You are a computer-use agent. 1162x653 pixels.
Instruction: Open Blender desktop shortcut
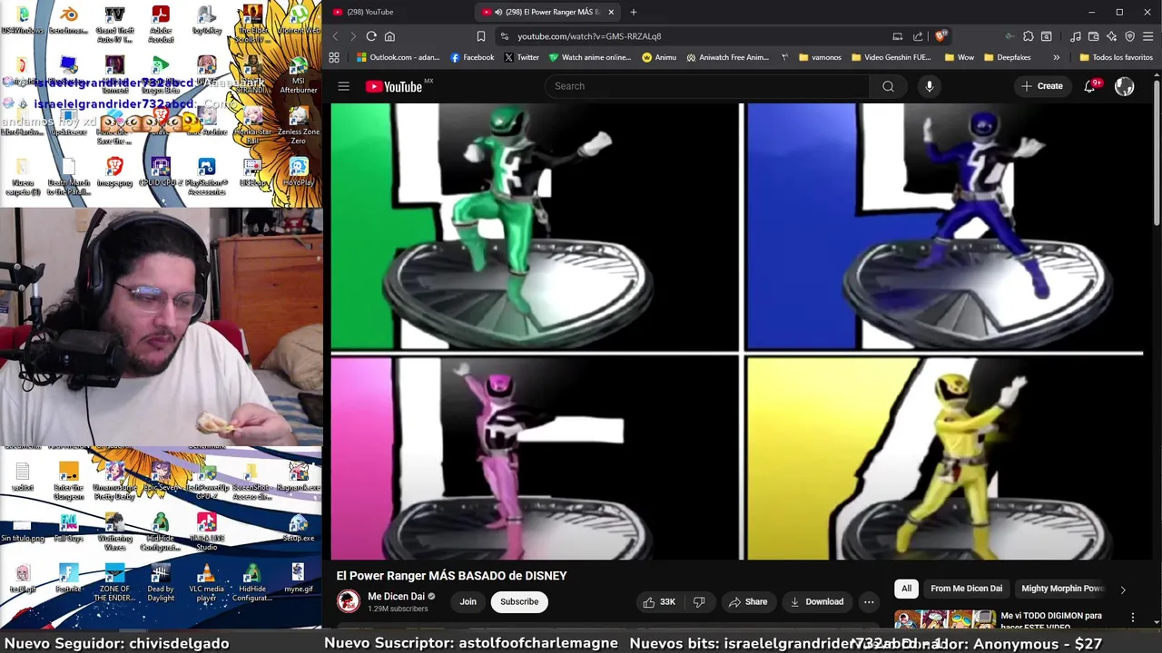tap(68, 20)
